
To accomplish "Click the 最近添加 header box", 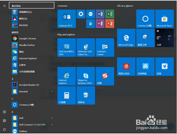I will tap(32, 5).
